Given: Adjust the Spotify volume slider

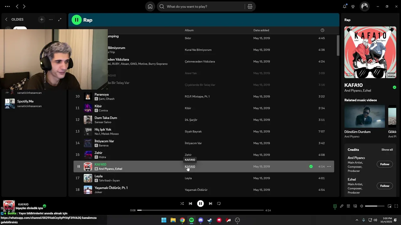Looking at the screenshot, I should [375, 206].
